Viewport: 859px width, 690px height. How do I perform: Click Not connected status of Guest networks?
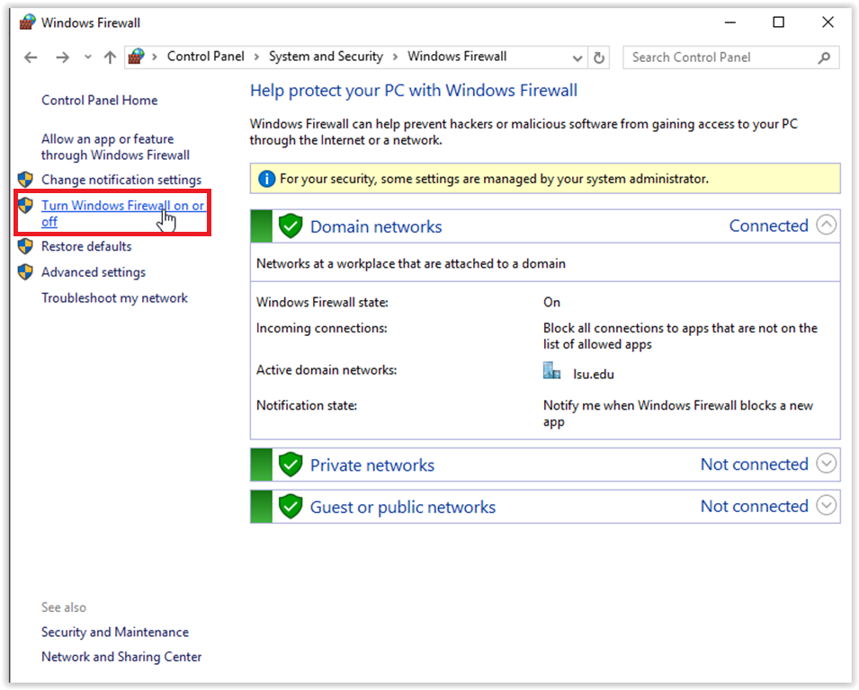tap(755, 506)
